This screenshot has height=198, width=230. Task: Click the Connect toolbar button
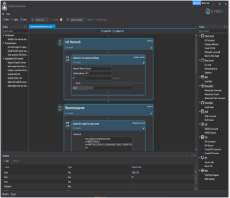54,20
